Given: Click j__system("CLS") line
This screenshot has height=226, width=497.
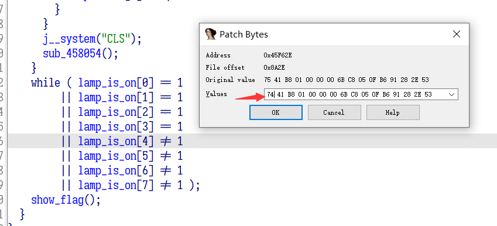Looking at the screenshot, I should click(x=92, y=39).
